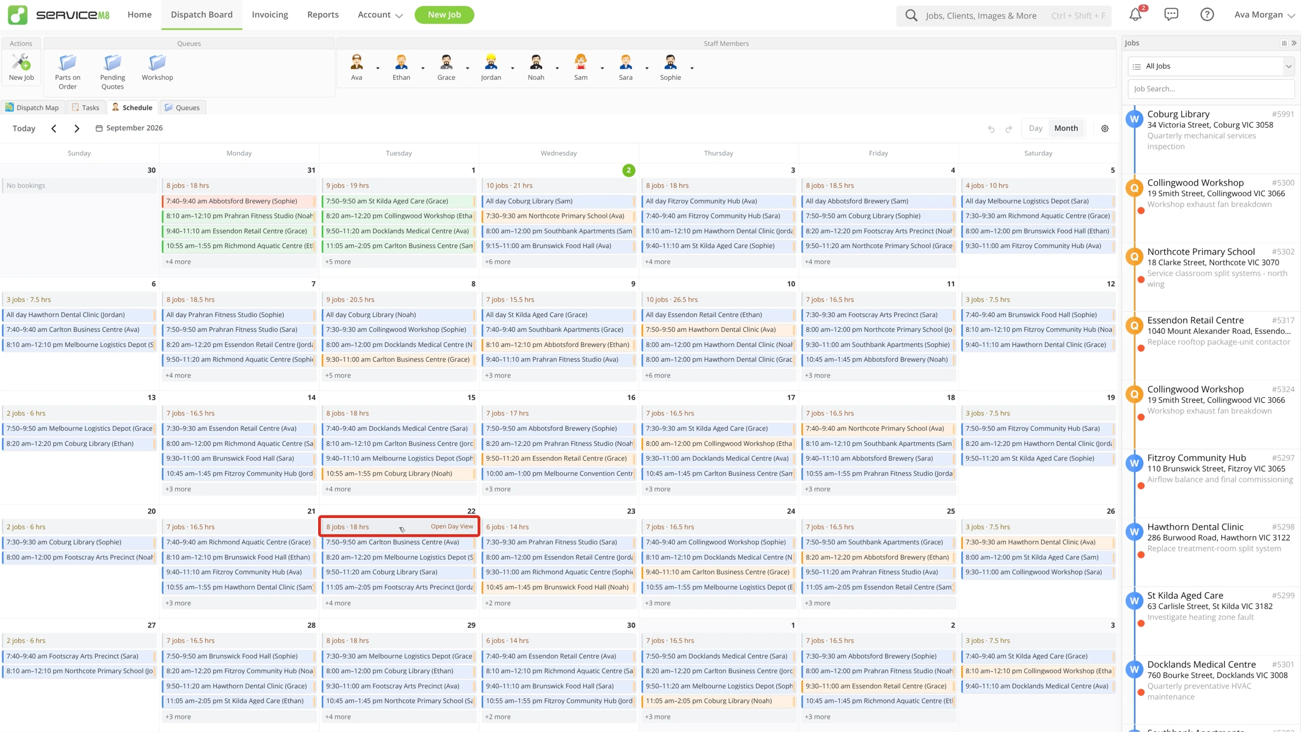This screenshot has width=1301, height=732.
Task: Open Ethan's staff dropdown arrow
Action: click(423, 68)
